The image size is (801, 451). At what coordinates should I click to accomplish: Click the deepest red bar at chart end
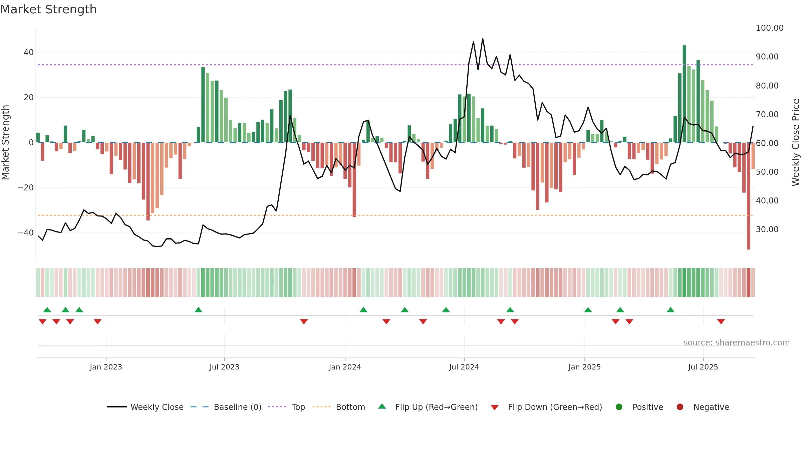tap(748, 196)
